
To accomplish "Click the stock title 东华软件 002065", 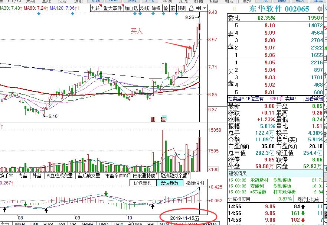I will [279, 9].
